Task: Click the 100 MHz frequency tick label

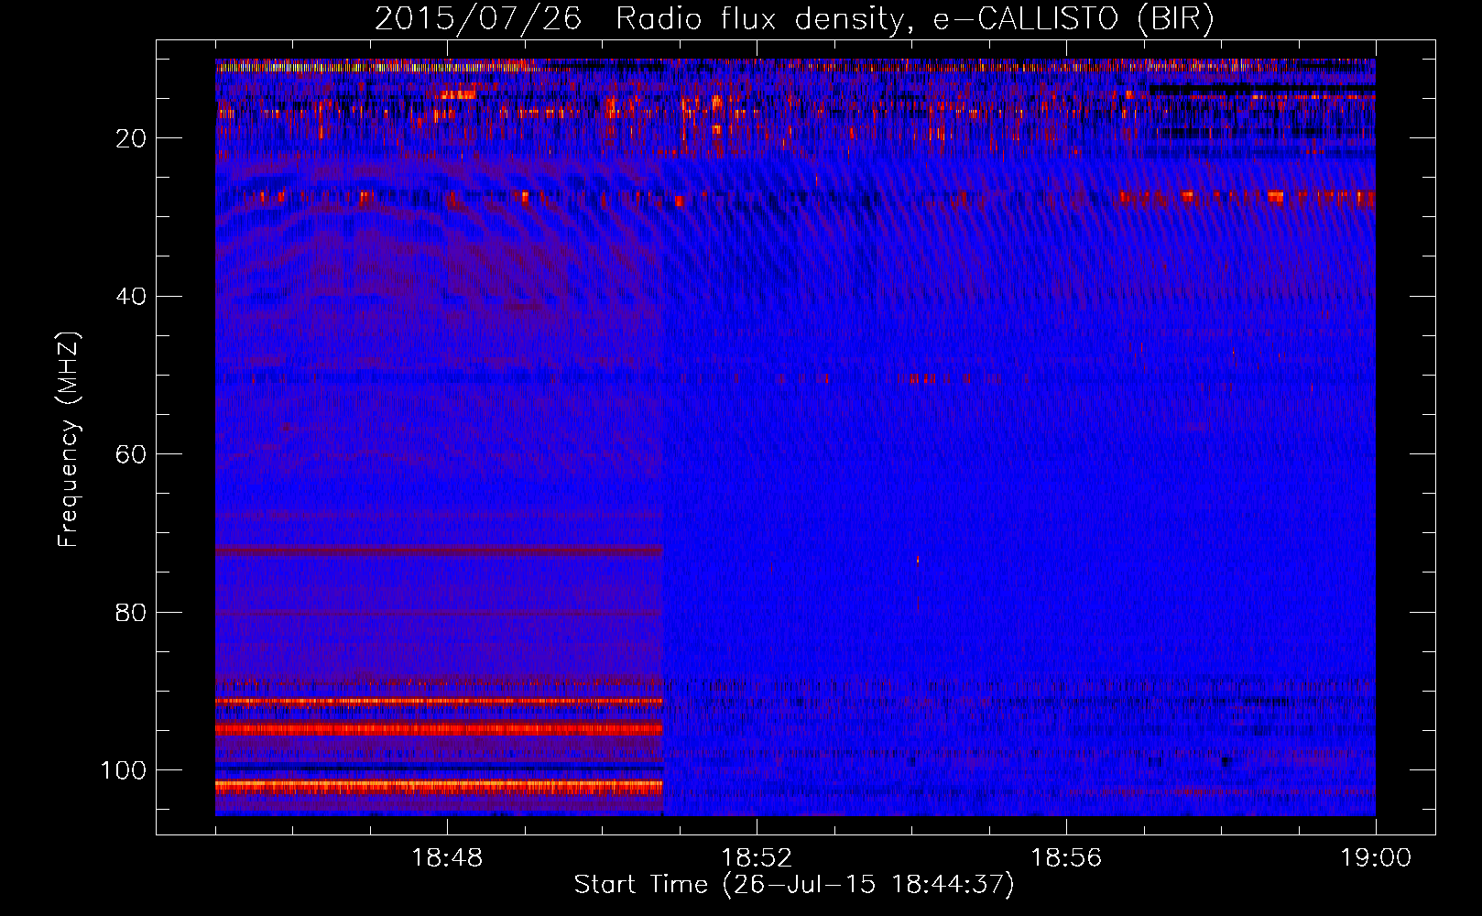Action: click(124, 770)
